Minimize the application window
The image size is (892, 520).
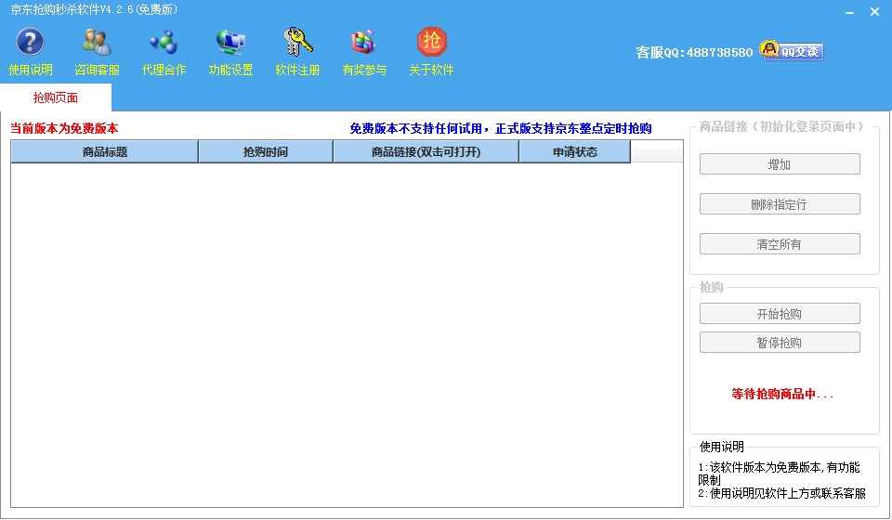(x=847, y=12)
